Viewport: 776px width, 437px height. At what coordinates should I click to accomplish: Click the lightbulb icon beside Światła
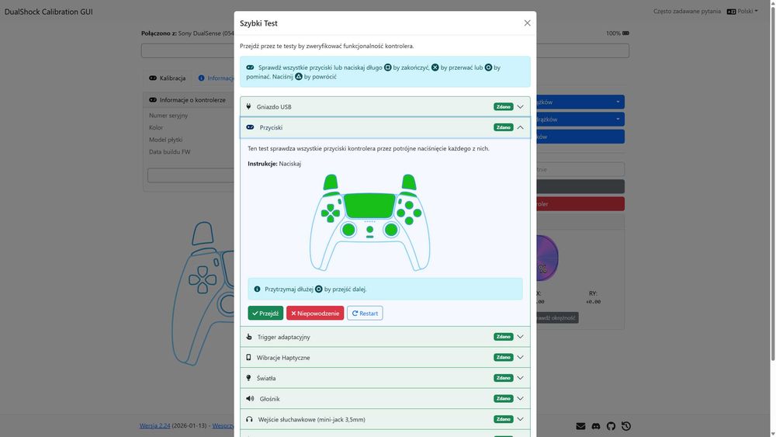tap(248, 377)
